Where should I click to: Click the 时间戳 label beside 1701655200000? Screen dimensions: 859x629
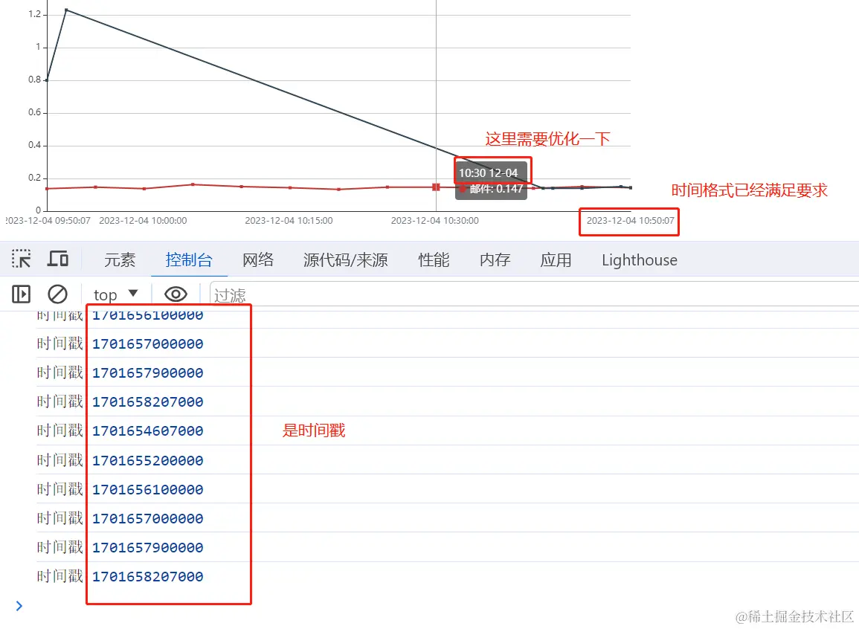click(60, 460)
